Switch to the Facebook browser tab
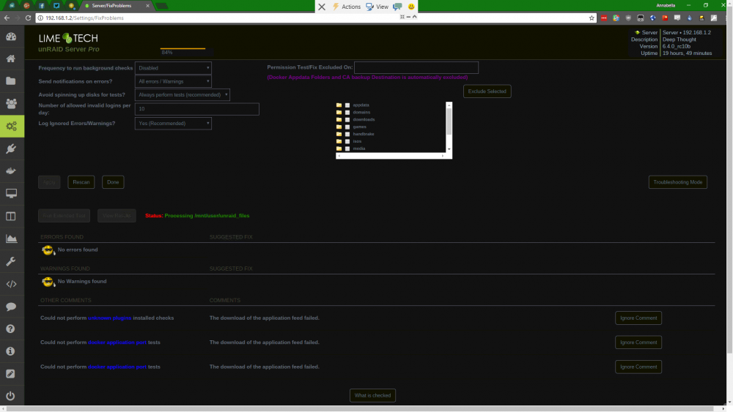 (x=42, y=6)
